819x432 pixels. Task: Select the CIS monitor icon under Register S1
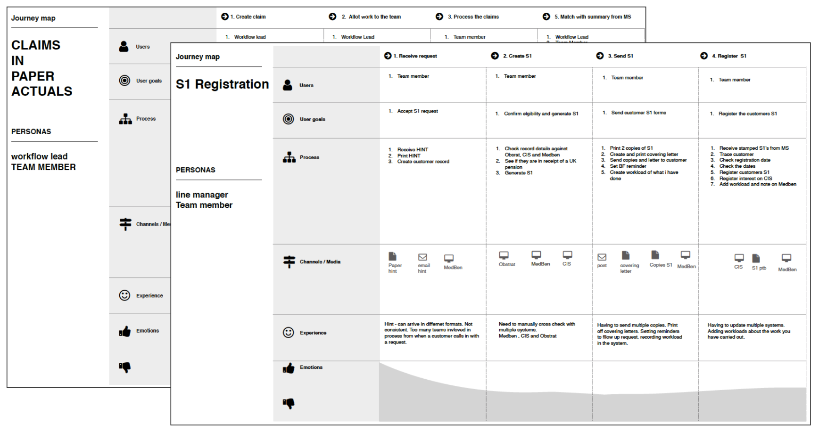739,258
